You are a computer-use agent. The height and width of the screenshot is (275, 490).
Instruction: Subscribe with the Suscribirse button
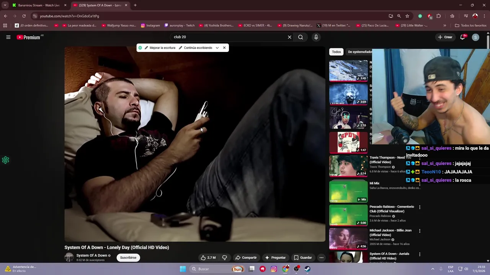click(128, 257)
